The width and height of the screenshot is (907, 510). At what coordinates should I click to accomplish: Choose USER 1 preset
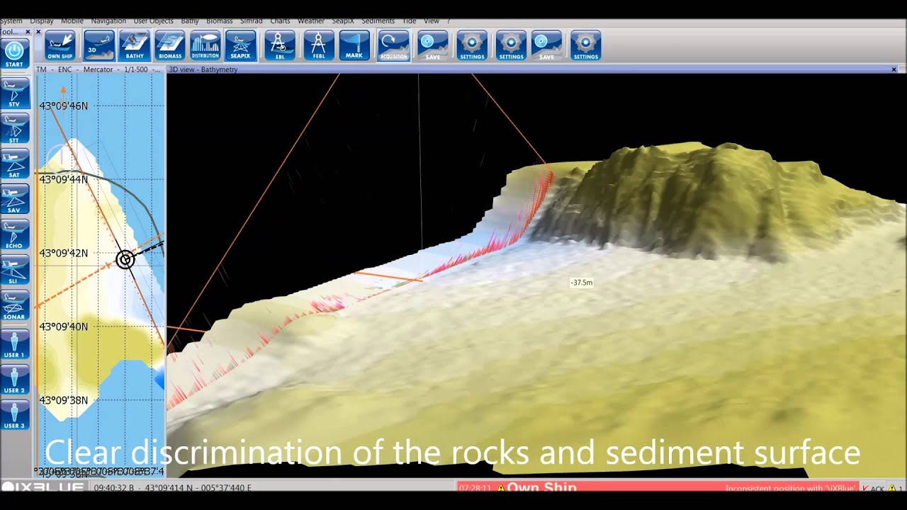[14, 344]
